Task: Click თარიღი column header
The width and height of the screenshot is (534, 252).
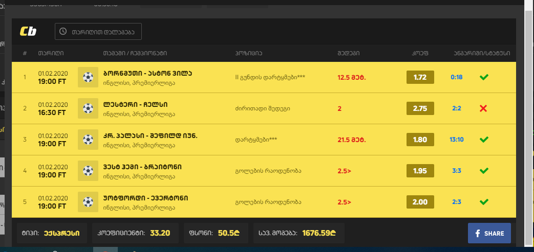Action: (51, 54)
